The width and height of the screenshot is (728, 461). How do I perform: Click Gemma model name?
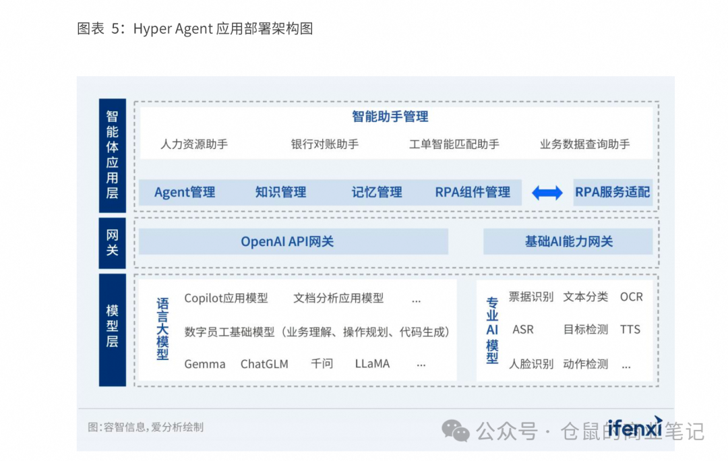[205, 364]
